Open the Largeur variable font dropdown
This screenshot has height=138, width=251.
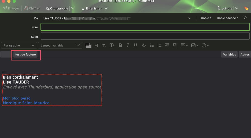tap(60, 46)
